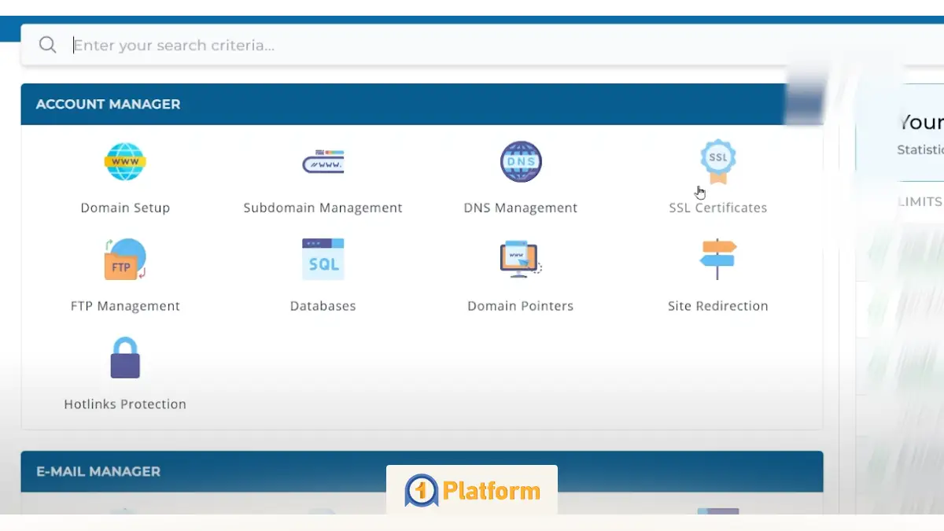The width and height of the screenshot is (944, 531).
Task: Click the Domain Setup label link
Action: point(125,208)
